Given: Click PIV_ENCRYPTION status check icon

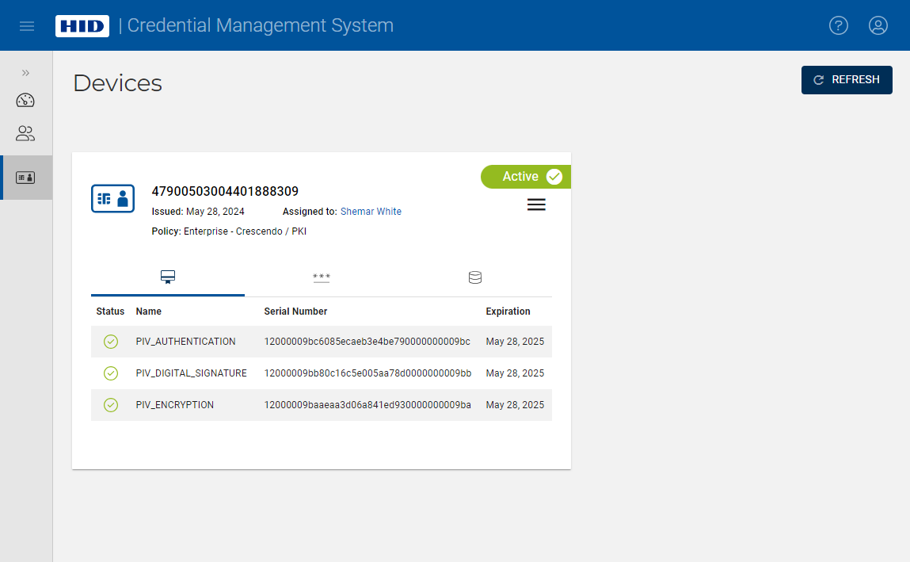Looking at the screenshot, I should click(x=111, y=405).
